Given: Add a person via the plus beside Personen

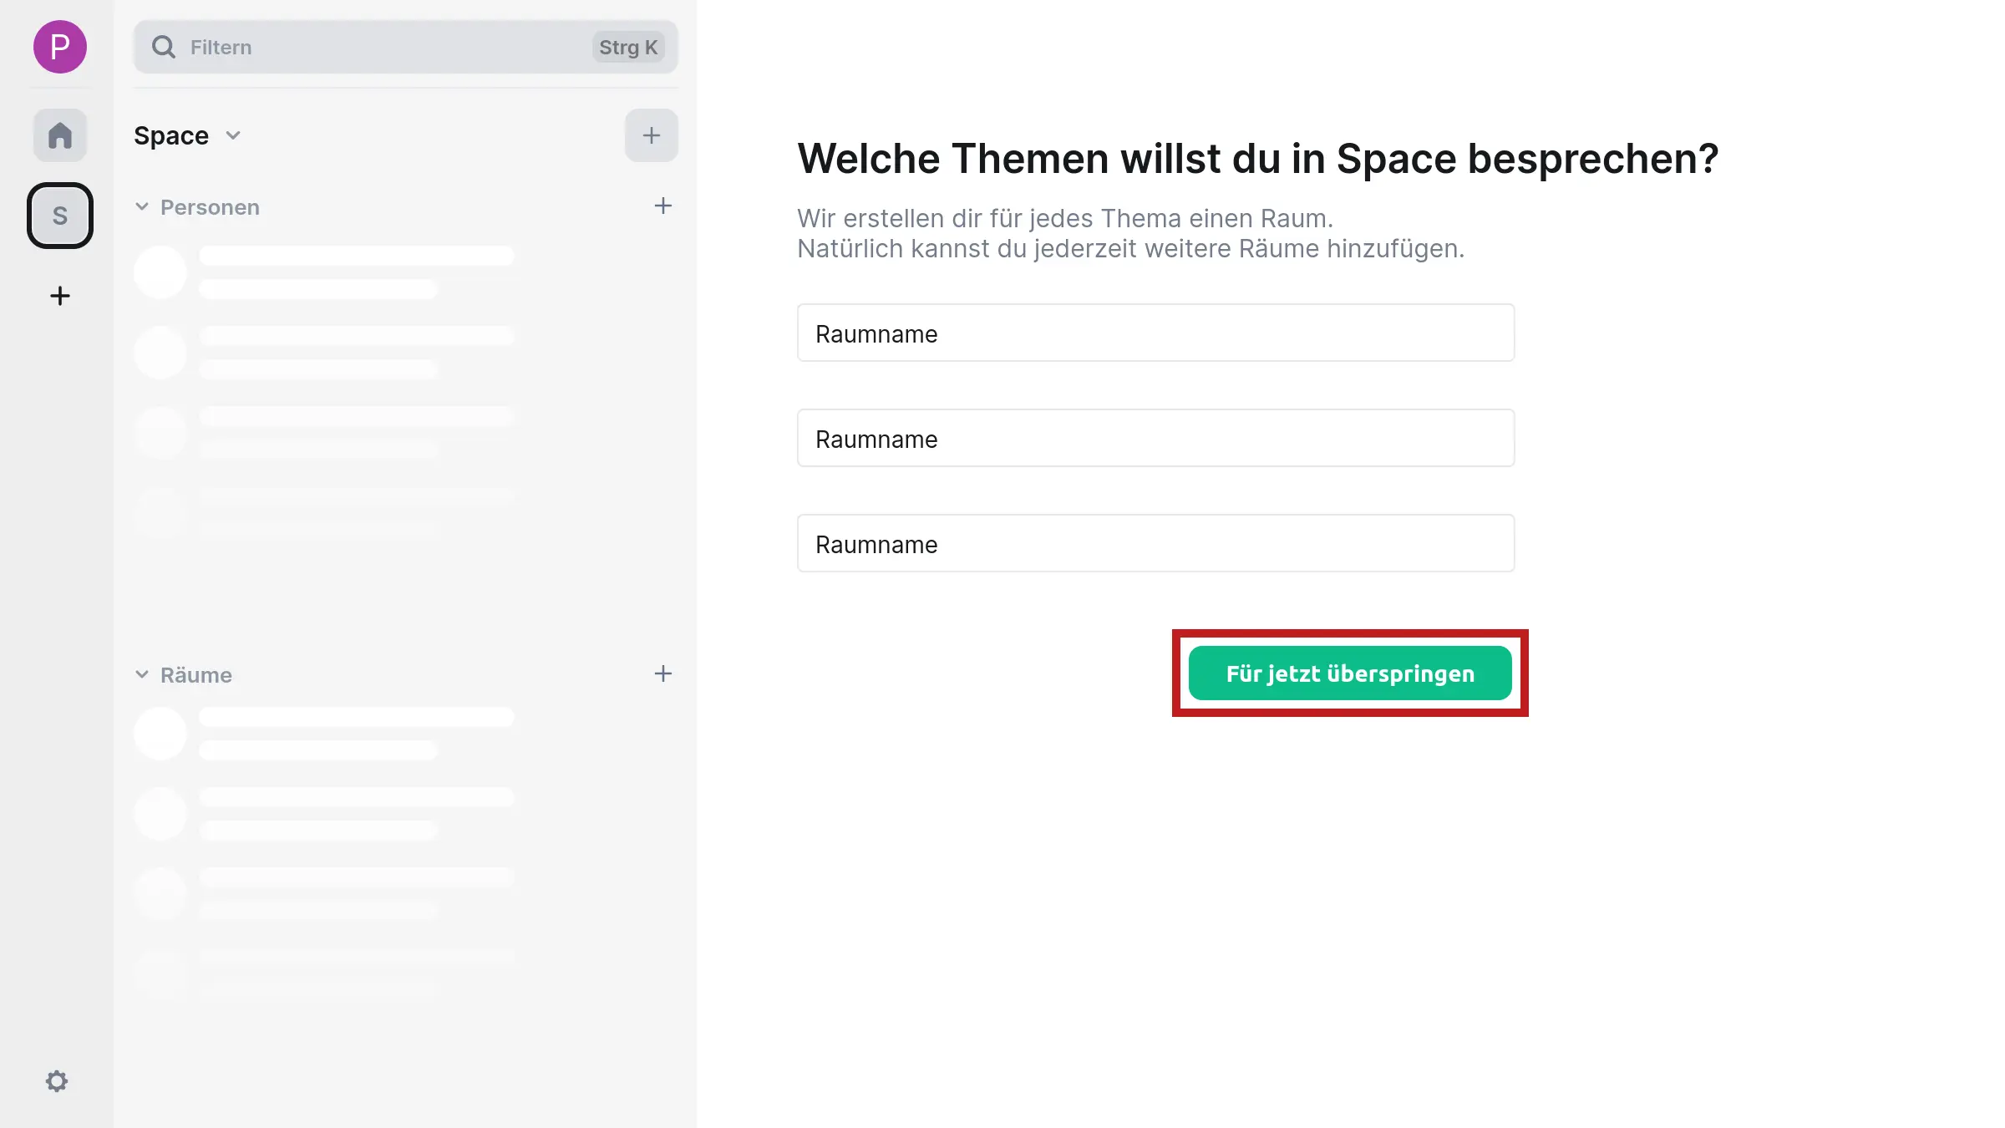Looking at the screenshot, I should (662, 206).
